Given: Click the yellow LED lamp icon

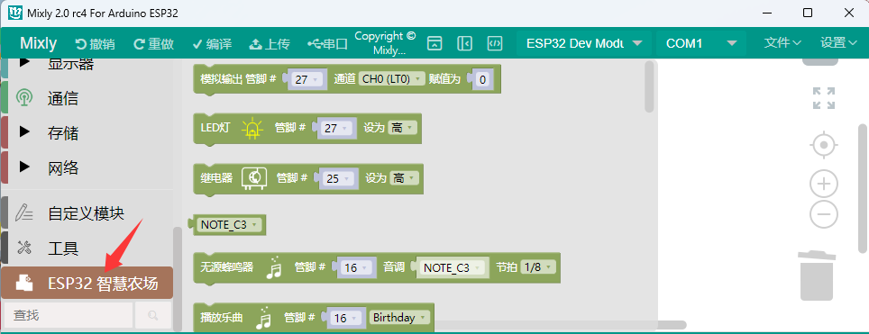Looking at the screenshot, I should pyautogui.click(x=252, y=128).
